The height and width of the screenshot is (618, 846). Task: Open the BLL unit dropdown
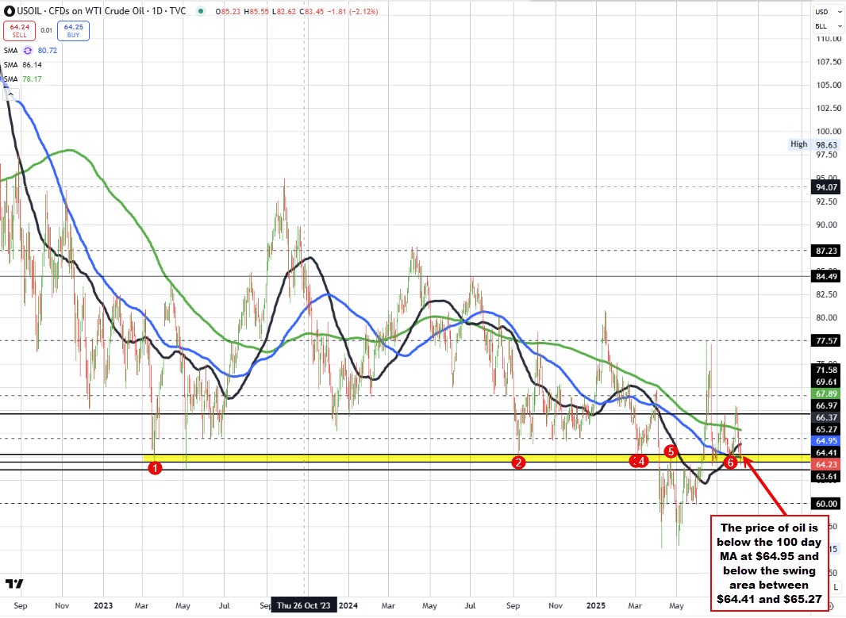[825, 25]
